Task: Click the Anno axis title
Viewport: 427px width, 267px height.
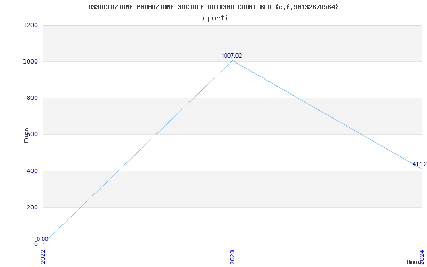Action: coord(414,262)
